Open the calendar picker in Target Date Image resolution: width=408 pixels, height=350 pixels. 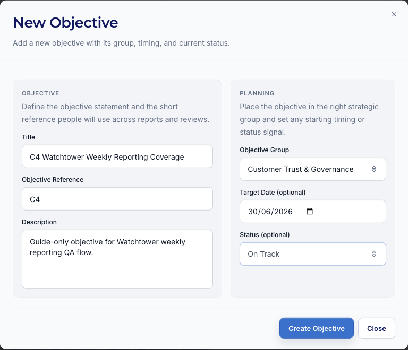coord(310,212)
